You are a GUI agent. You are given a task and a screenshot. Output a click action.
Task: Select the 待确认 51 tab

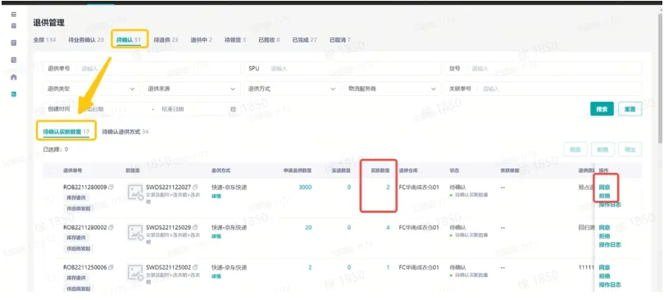click(129, 40)
